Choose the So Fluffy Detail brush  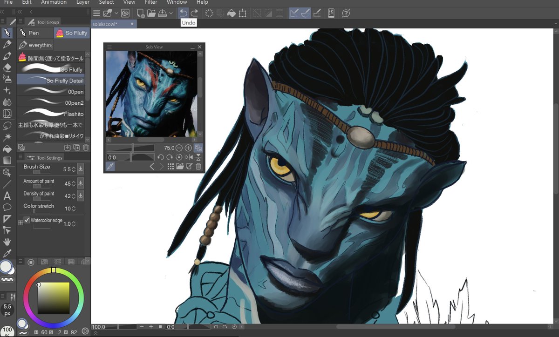click(51, 81)
